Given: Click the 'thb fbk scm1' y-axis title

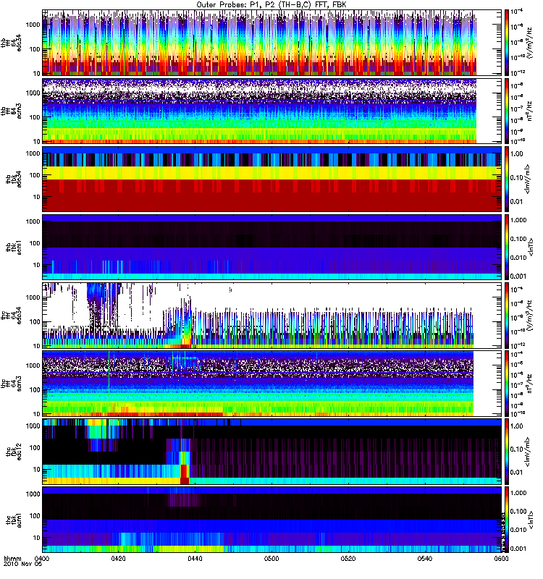Looking at the screenshot, I should [x=13, y=247].
